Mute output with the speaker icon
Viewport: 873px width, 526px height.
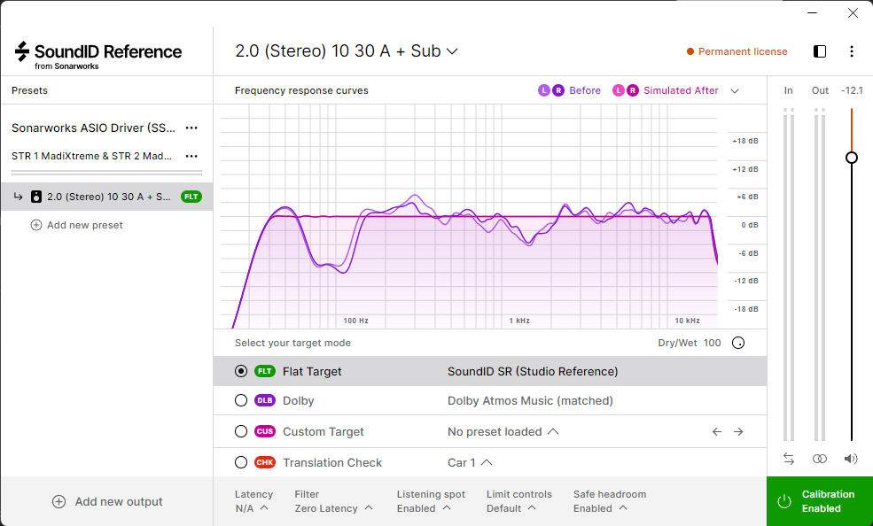pos(851,459)
